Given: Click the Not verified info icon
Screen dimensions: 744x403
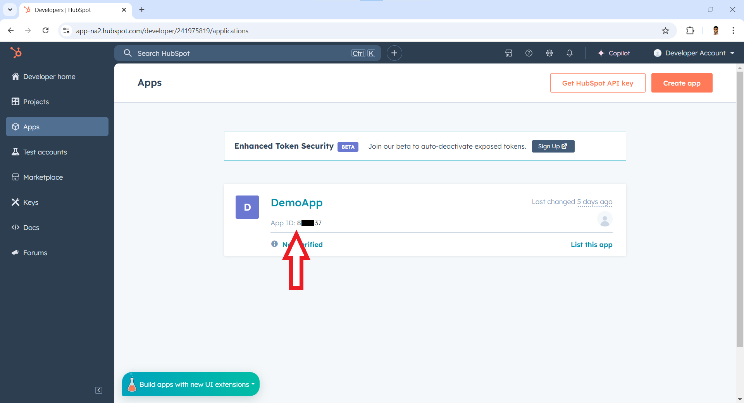Looking at the screenshot, I should click(x=274, y=244).
